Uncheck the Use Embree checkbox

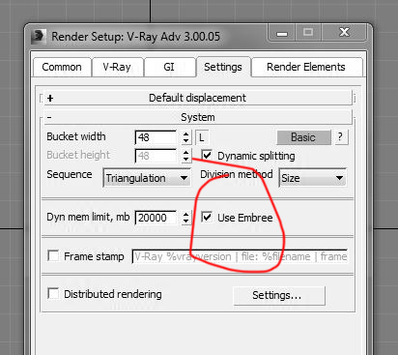pyautogui.click(x=207, y=217)
